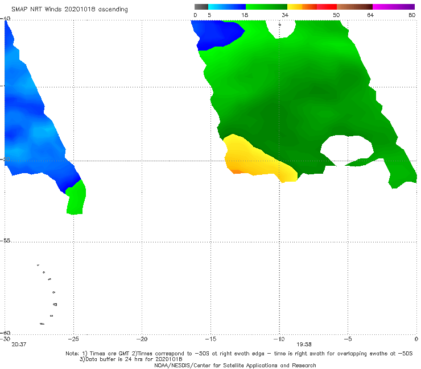Click the NOAA/NESDIS credit line
This screenshot has height=369, width=421.
pyautogui.click(x=235, y=365)
